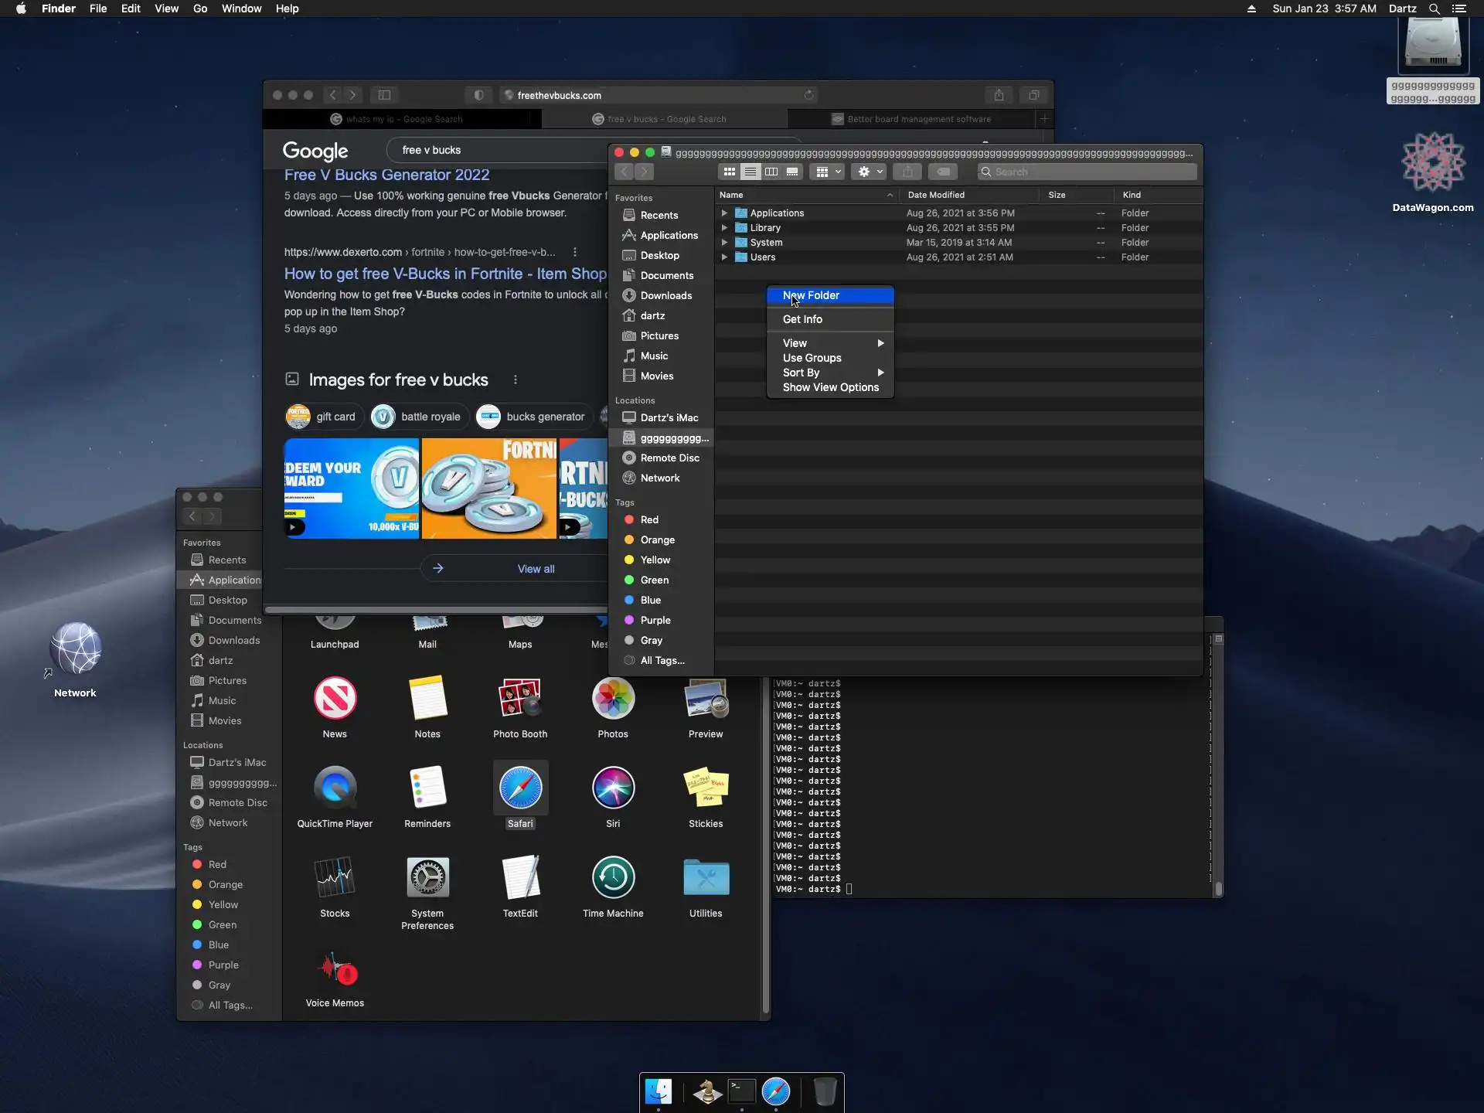Expand the Applications folder disclosure triangle
This screenshot has width=1484, height=1113.
point(724,213)
